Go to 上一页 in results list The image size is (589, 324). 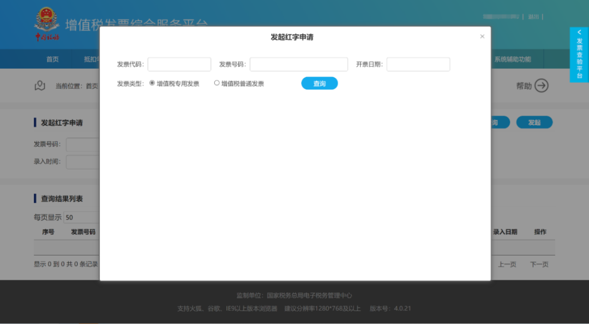507,264
